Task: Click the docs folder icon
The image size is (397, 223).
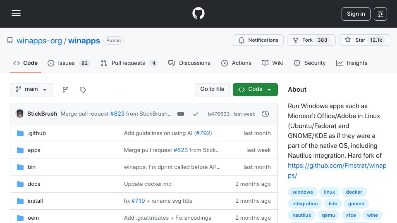Action: pos(20,184)
